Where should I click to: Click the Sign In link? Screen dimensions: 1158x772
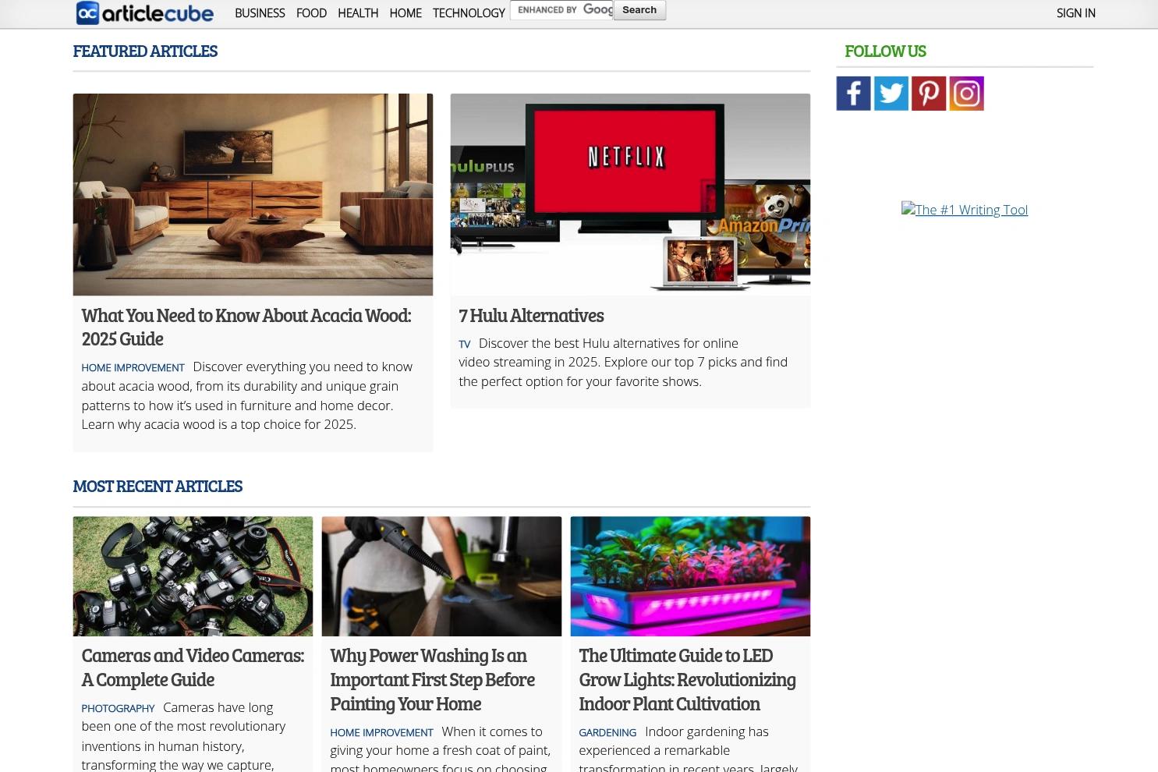click(1075, 13)
